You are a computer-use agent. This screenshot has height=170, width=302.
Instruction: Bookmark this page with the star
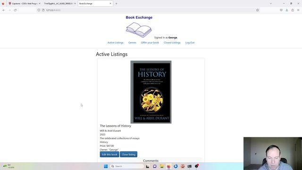(x=257, y=10)
